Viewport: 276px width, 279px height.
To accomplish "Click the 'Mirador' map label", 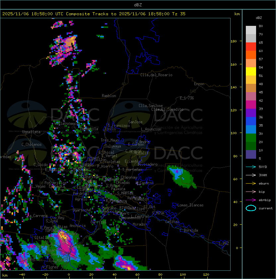I will click(x=140, y=224).
